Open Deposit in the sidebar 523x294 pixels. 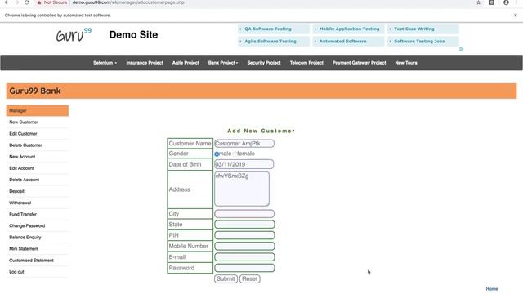pos(16,191)
